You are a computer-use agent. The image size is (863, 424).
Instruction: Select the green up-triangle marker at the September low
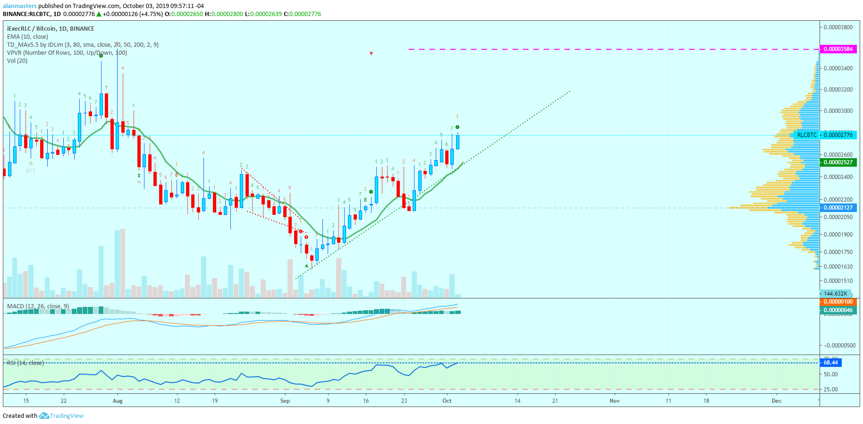click(x=306, y=265)
